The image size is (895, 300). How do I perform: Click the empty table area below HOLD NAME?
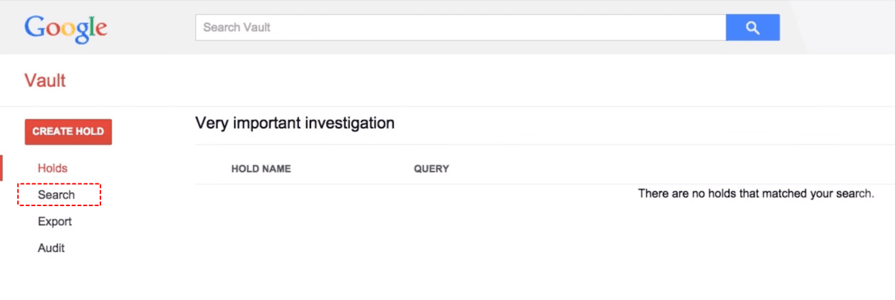[x=261, y=233]
